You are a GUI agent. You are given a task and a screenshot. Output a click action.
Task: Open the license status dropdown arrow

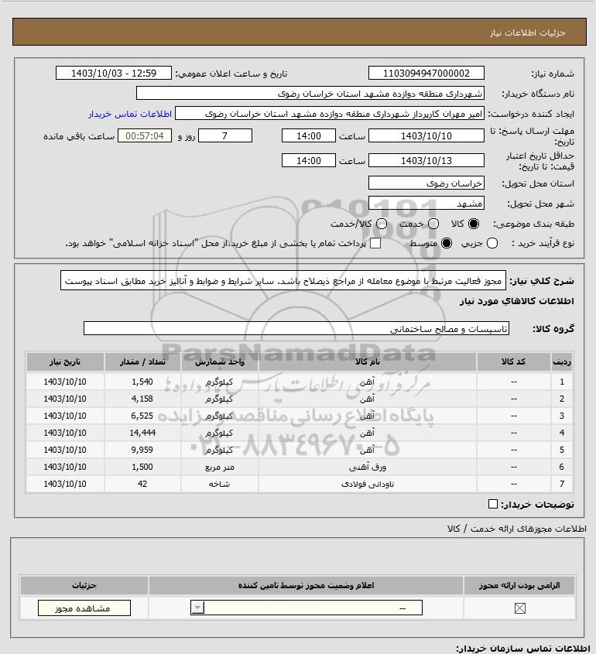pos(197,608)
